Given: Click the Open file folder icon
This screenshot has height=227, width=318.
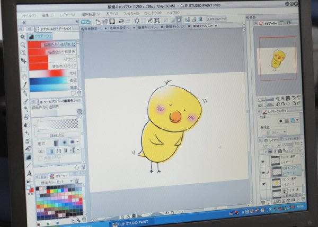Looking at the screenshot, I should [105, 22].
